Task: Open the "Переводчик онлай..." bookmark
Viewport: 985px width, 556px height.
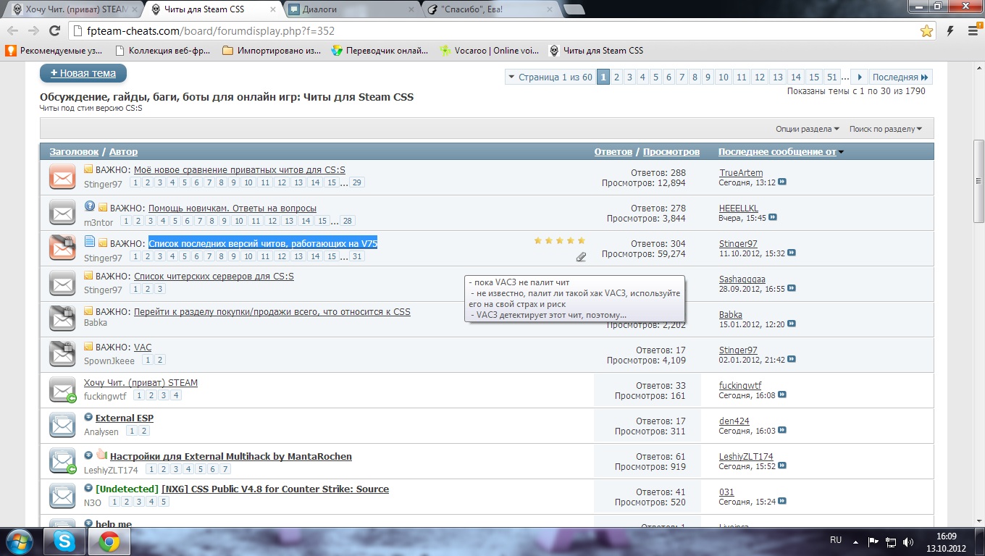Action: point(380,51)
